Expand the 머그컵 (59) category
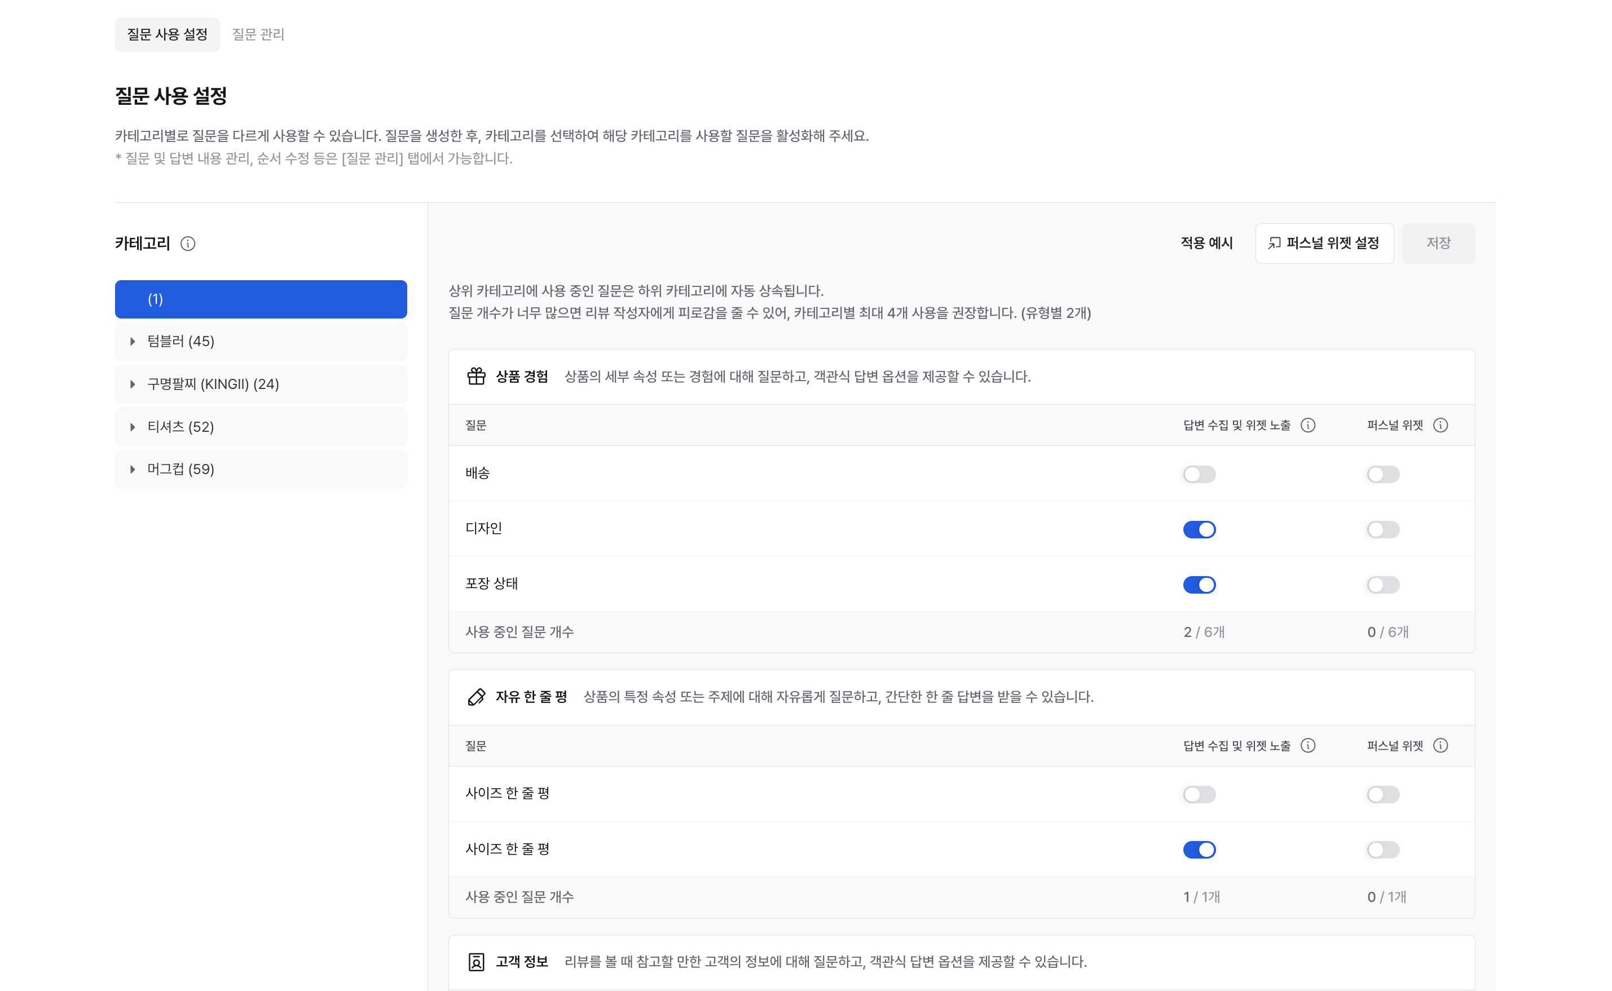1612x991 pixels. click(x=133, y=469)
